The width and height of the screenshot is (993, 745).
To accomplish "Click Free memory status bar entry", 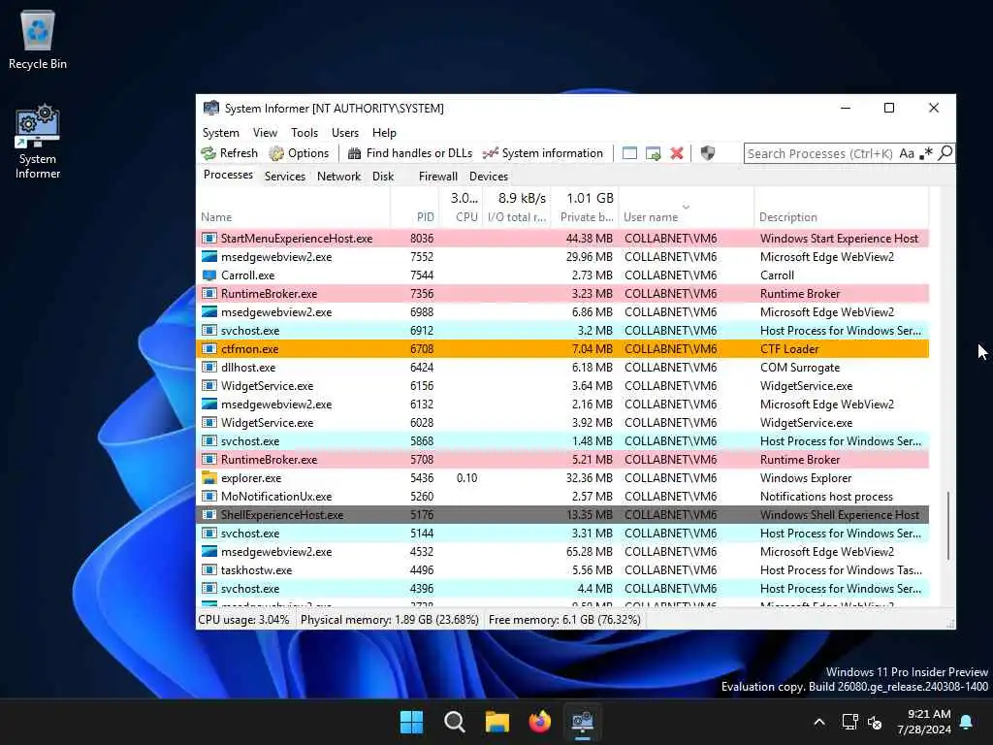I will [x=564, y=620].
